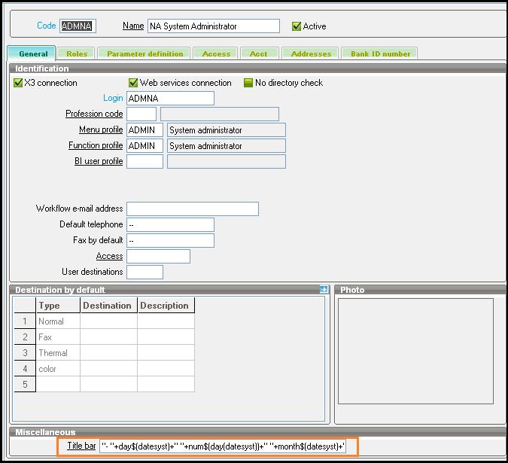
Task: Click the Access input field below Fax
Action: (159, 256)
